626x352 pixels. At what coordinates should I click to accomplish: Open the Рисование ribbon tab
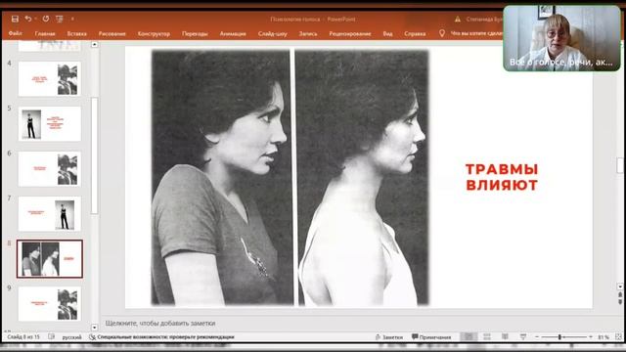(x=112, y=33)
